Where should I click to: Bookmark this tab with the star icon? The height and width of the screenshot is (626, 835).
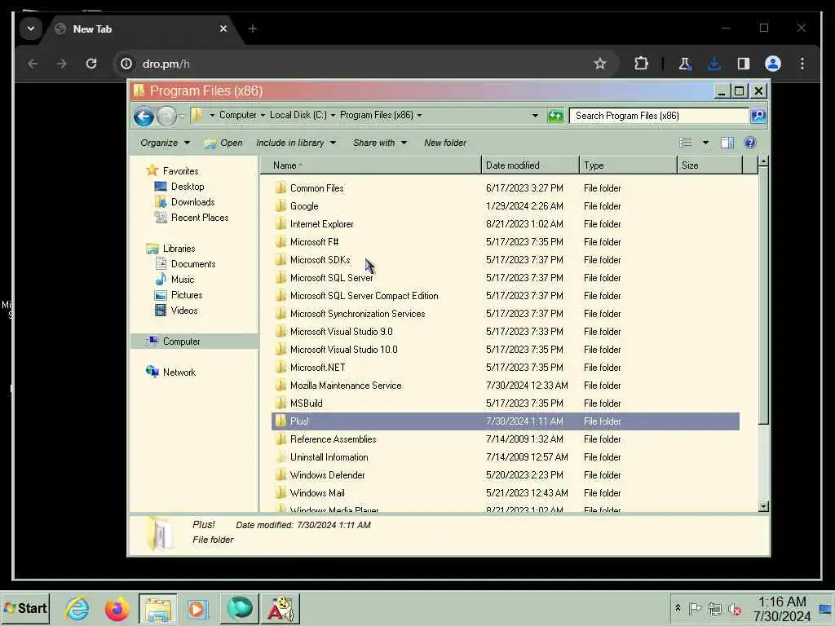pyautogui.click(x=599, y=64)
